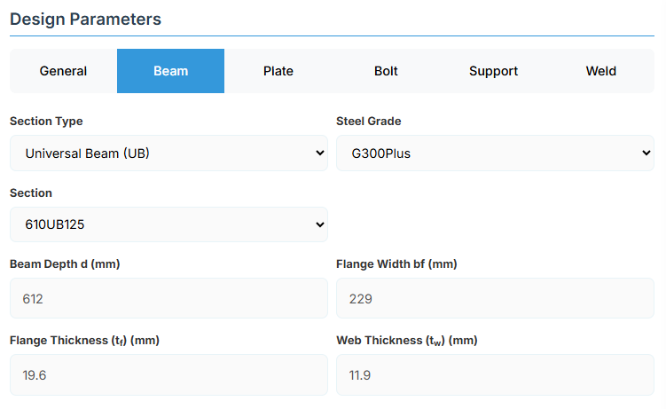Switch to the General tab
This screenshot has width=666, height=409.
[63, 71]
